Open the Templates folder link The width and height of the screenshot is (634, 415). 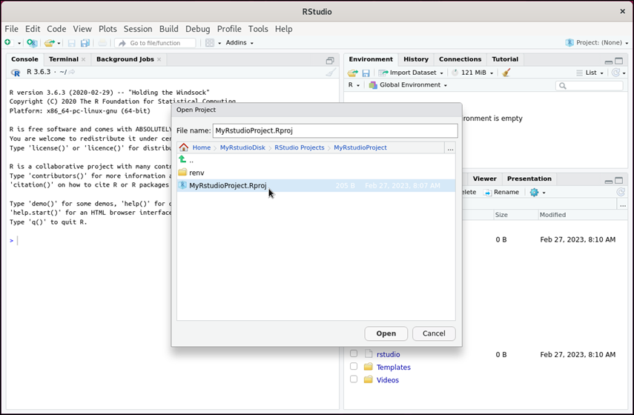point(394,368)
